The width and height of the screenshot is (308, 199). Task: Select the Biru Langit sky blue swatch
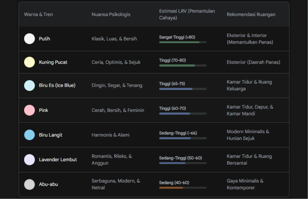[29, 135]
